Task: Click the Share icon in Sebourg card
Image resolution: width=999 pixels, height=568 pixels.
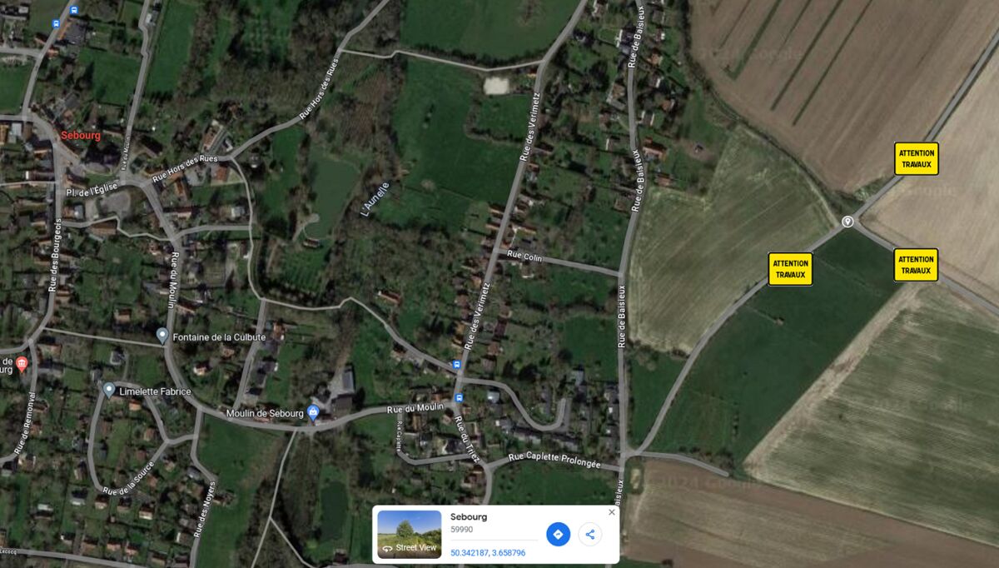Action: coord(590,534)
